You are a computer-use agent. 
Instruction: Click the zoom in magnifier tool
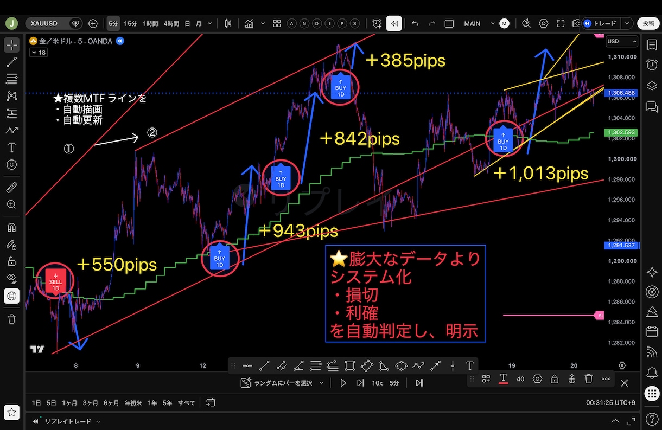tap(11, 204)
